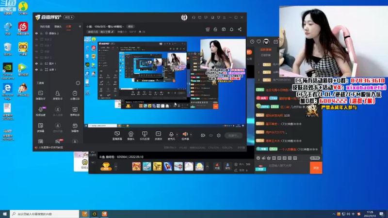388x218 pixels.
Task: Click the share icon
Action: [240, 30]
